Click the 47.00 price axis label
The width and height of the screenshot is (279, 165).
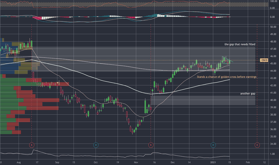pos(273,49)
